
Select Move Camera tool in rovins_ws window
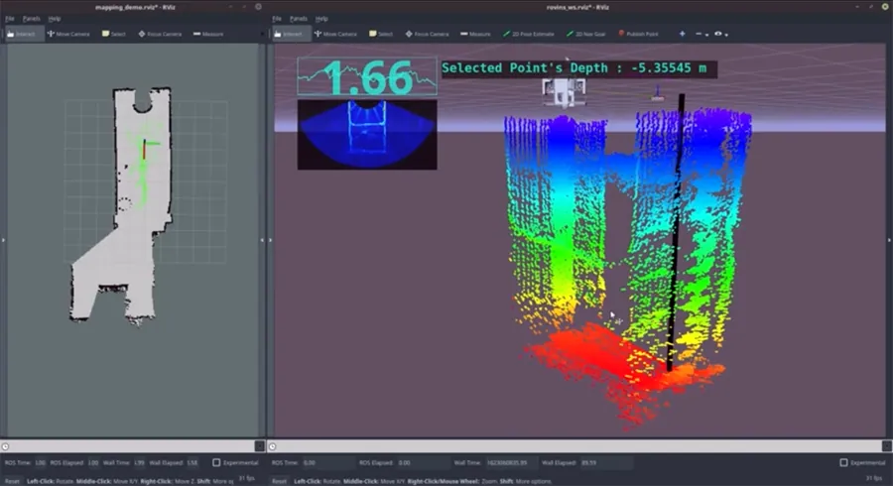336,34
